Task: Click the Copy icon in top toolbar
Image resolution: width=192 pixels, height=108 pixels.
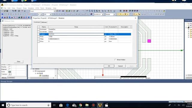Action: click(13, 11)
